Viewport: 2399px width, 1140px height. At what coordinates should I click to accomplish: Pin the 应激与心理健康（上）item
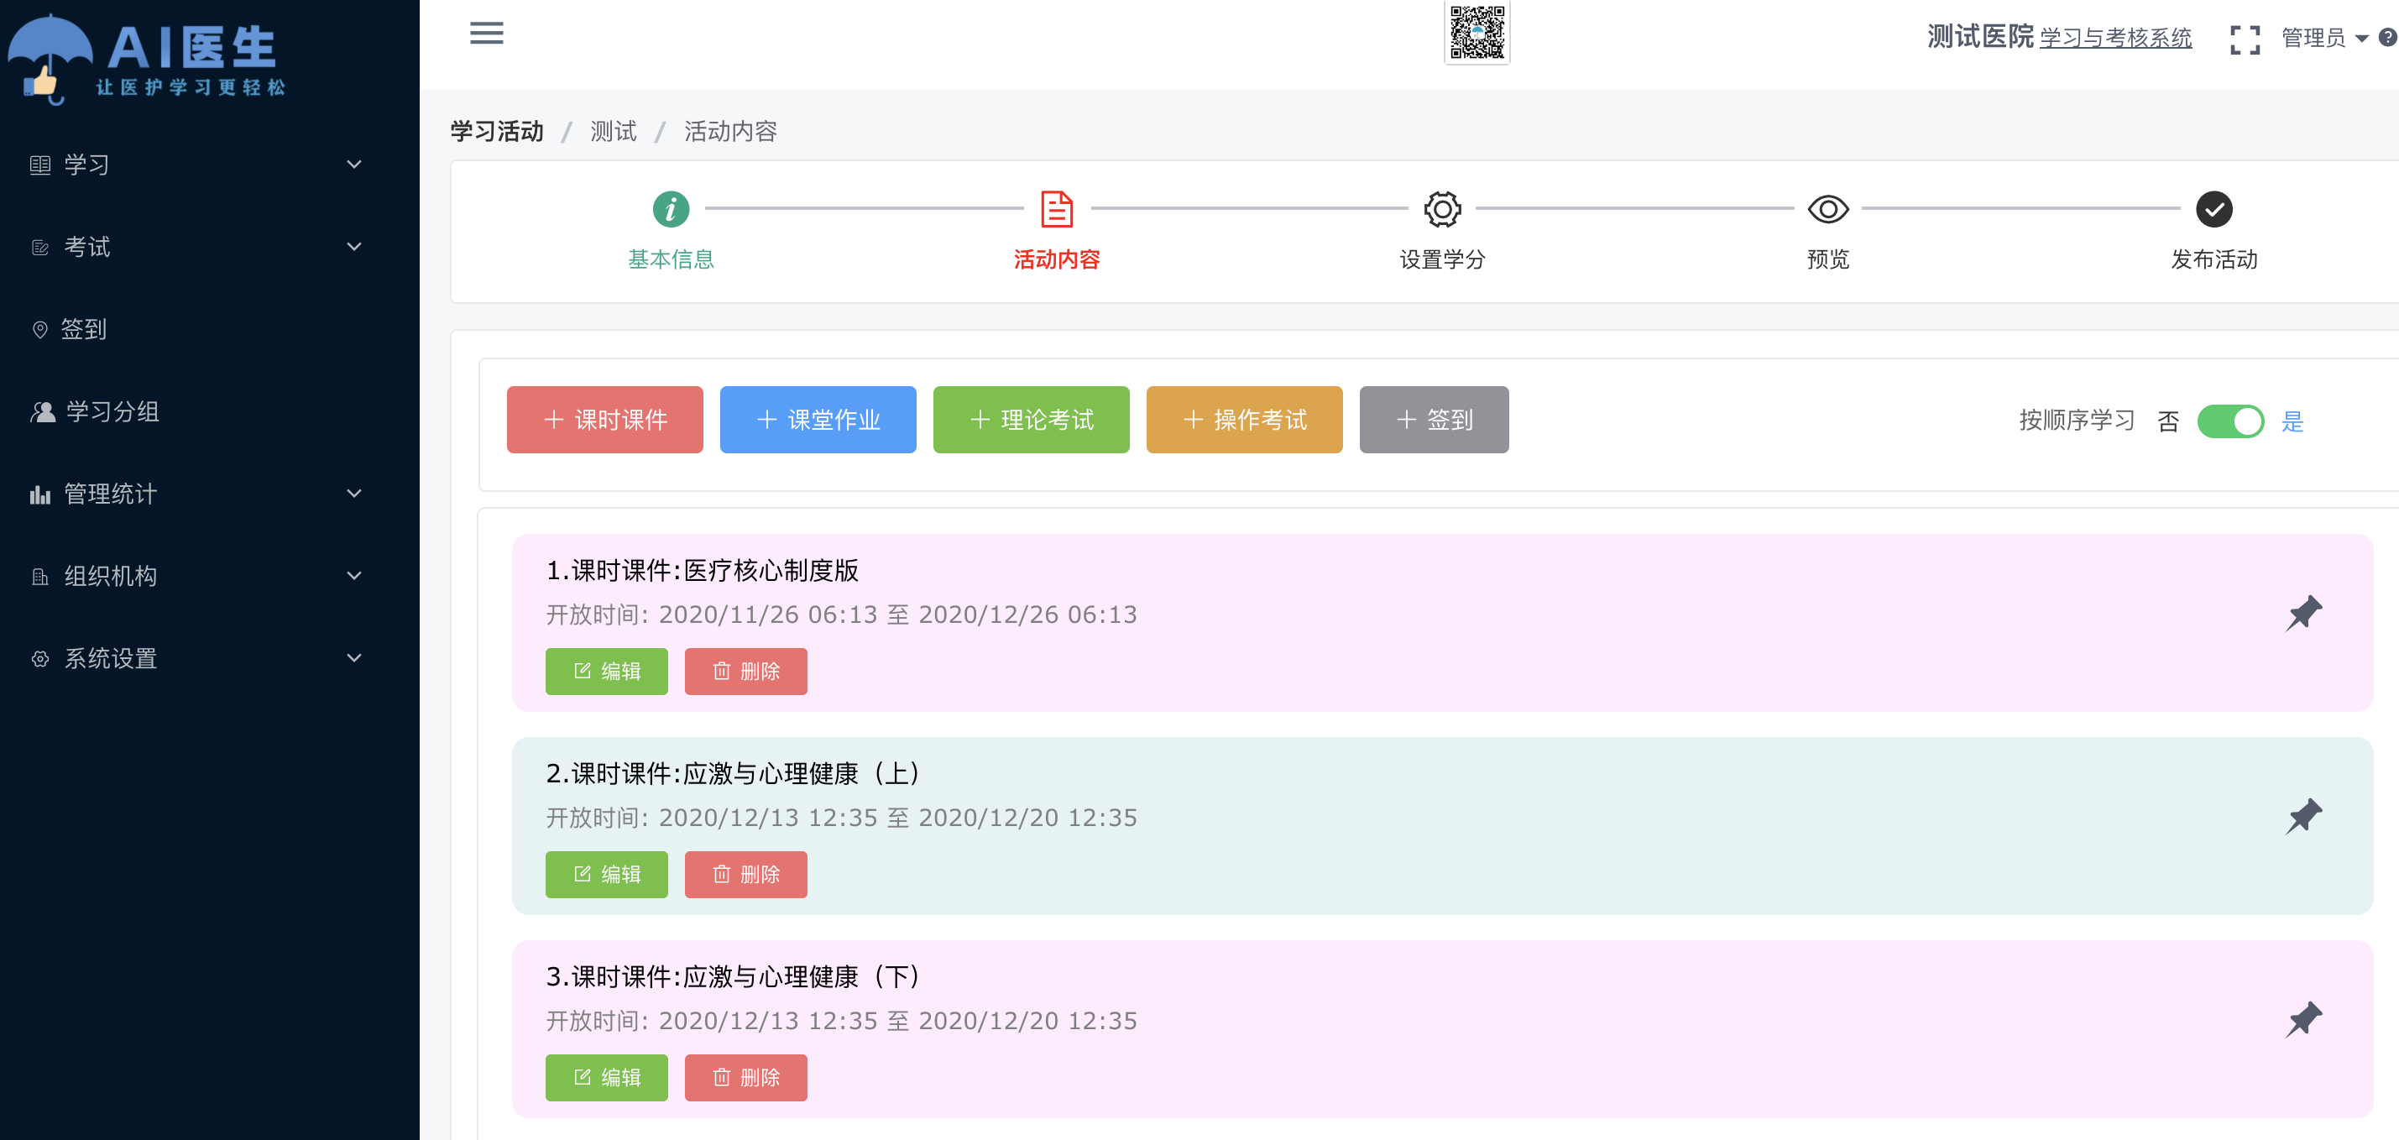click(x=2304, y=817)
